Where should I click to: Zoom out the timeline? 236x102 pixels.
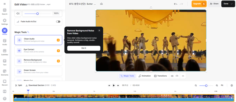coord(196,86)
